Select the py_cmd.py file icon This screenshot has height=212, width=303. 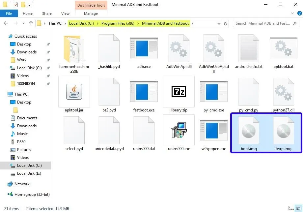(249, 92)
